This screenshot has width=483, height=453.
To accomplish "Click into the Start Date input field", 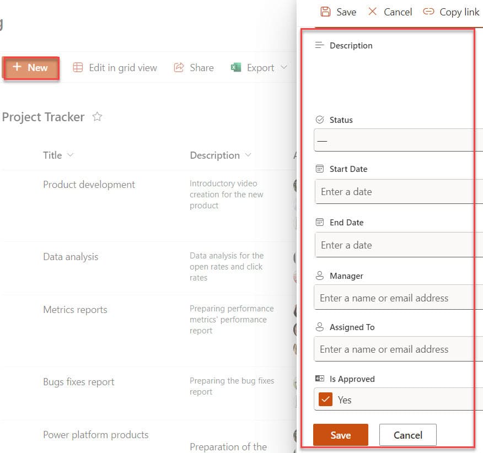I will click(399, 192).
